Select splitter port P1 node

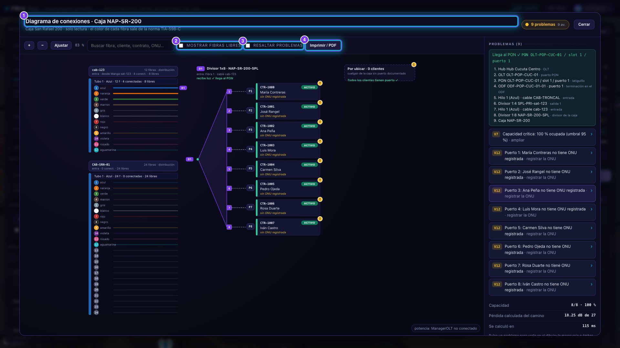(x=250, y=91)
